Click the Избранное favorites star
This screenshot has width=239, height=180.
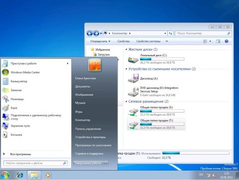coord(93,49)
